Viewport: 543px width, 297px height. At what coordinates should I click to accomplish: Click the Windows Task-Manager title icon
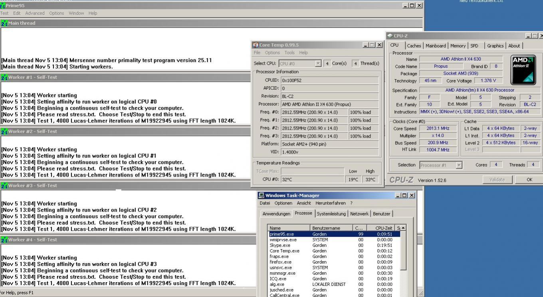[x=262, y=195]
